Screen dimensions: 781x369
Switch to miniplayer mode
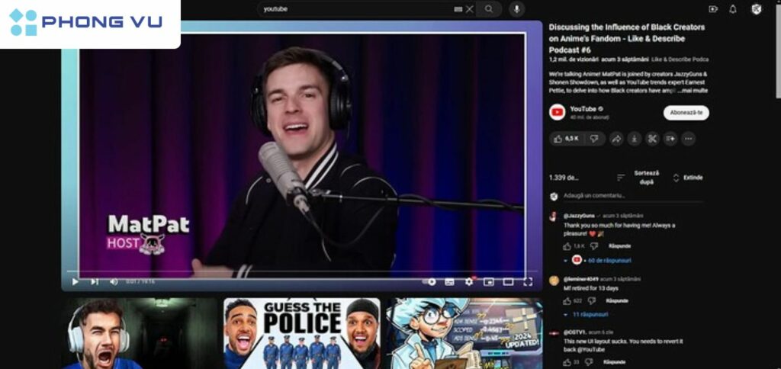pyautogui.click(x=489, y=282)
